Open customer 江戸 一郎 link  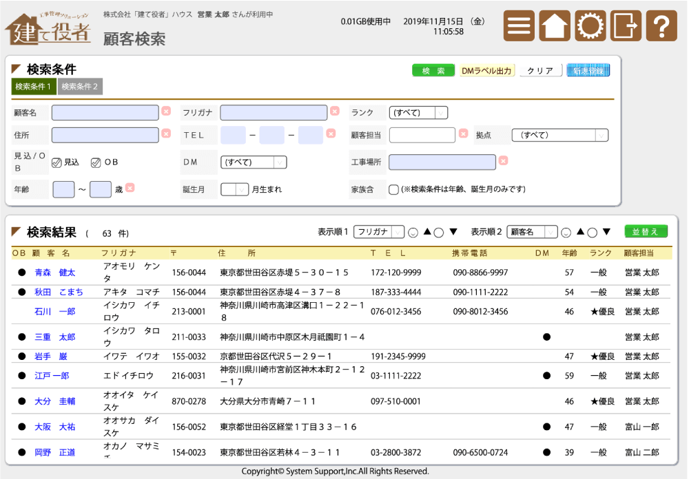[x=52, y=376]
